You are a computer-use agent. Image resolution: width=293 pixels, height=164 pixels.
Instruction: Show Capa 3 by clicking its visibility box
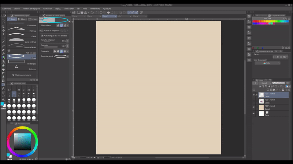pyautogui.click(x=254, y=101)
